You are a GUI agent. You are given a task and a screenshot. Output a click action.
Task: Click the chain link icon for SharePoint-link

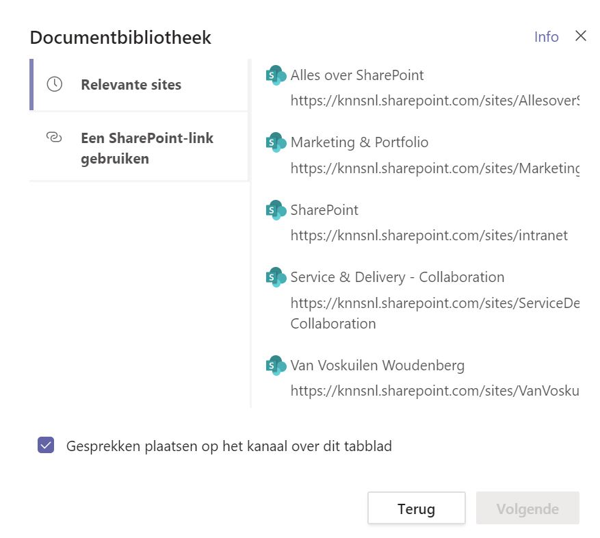click(x=54, y=137)
